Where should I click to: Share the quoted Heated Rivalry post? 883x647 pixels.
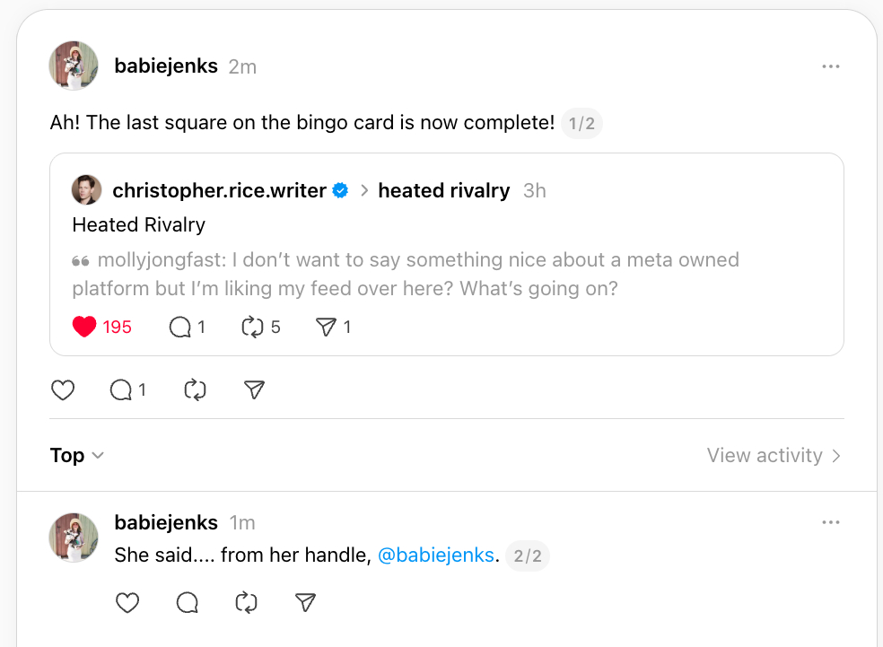pyautogui.click(x=326, y=328)
